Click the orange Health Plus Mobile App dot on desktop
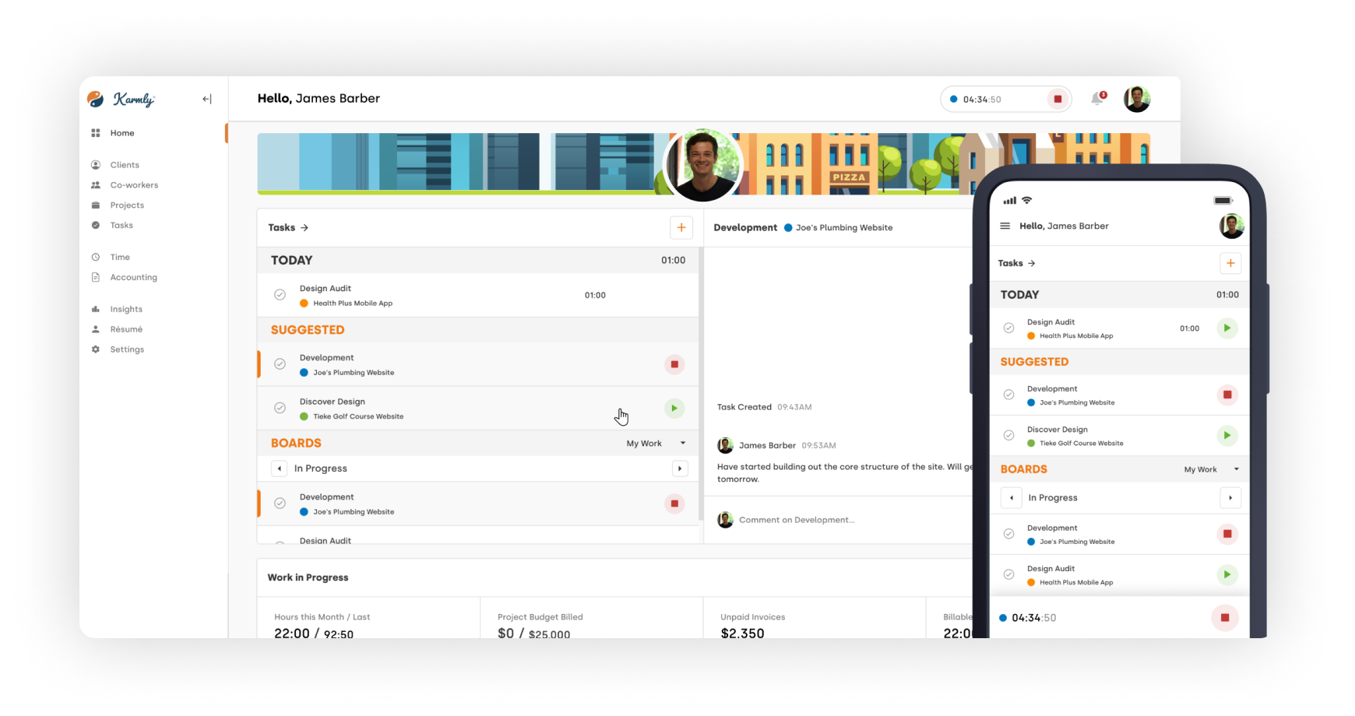 click(x=304, y=304)
